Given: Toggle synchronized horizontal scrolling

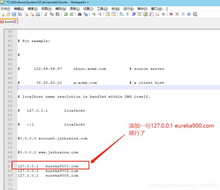Looking at the screenshot, I should [x=113, y=14].
